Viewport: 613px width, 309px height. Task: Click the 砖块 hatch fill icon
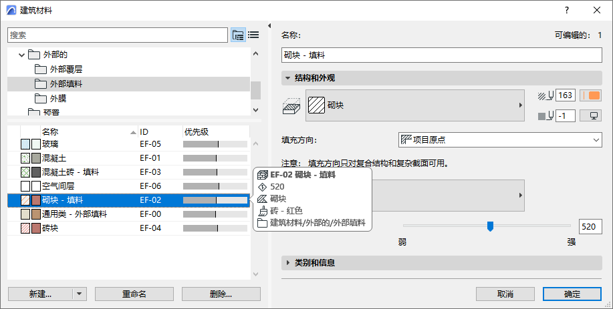click(25, 228)
